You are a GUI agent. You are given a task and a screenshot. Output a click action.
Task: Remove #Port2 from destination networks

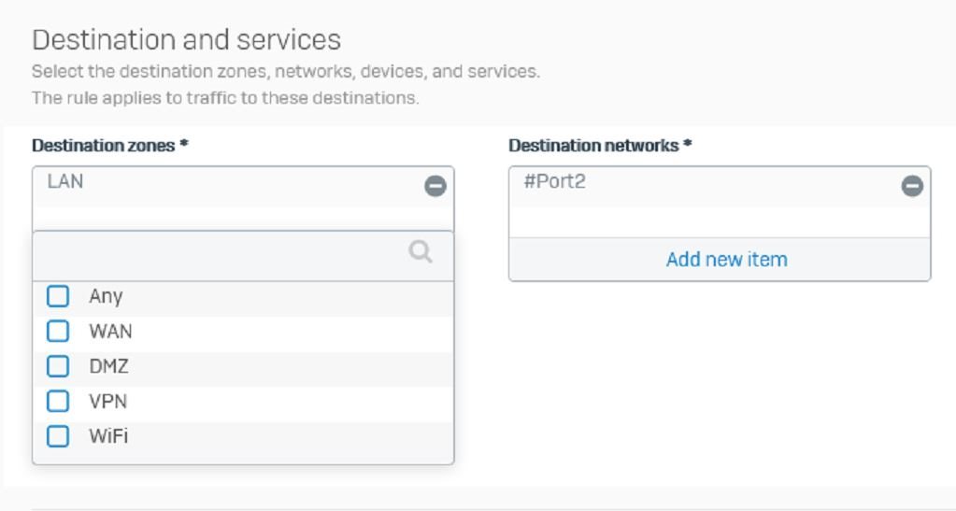[x=912, y=186]
